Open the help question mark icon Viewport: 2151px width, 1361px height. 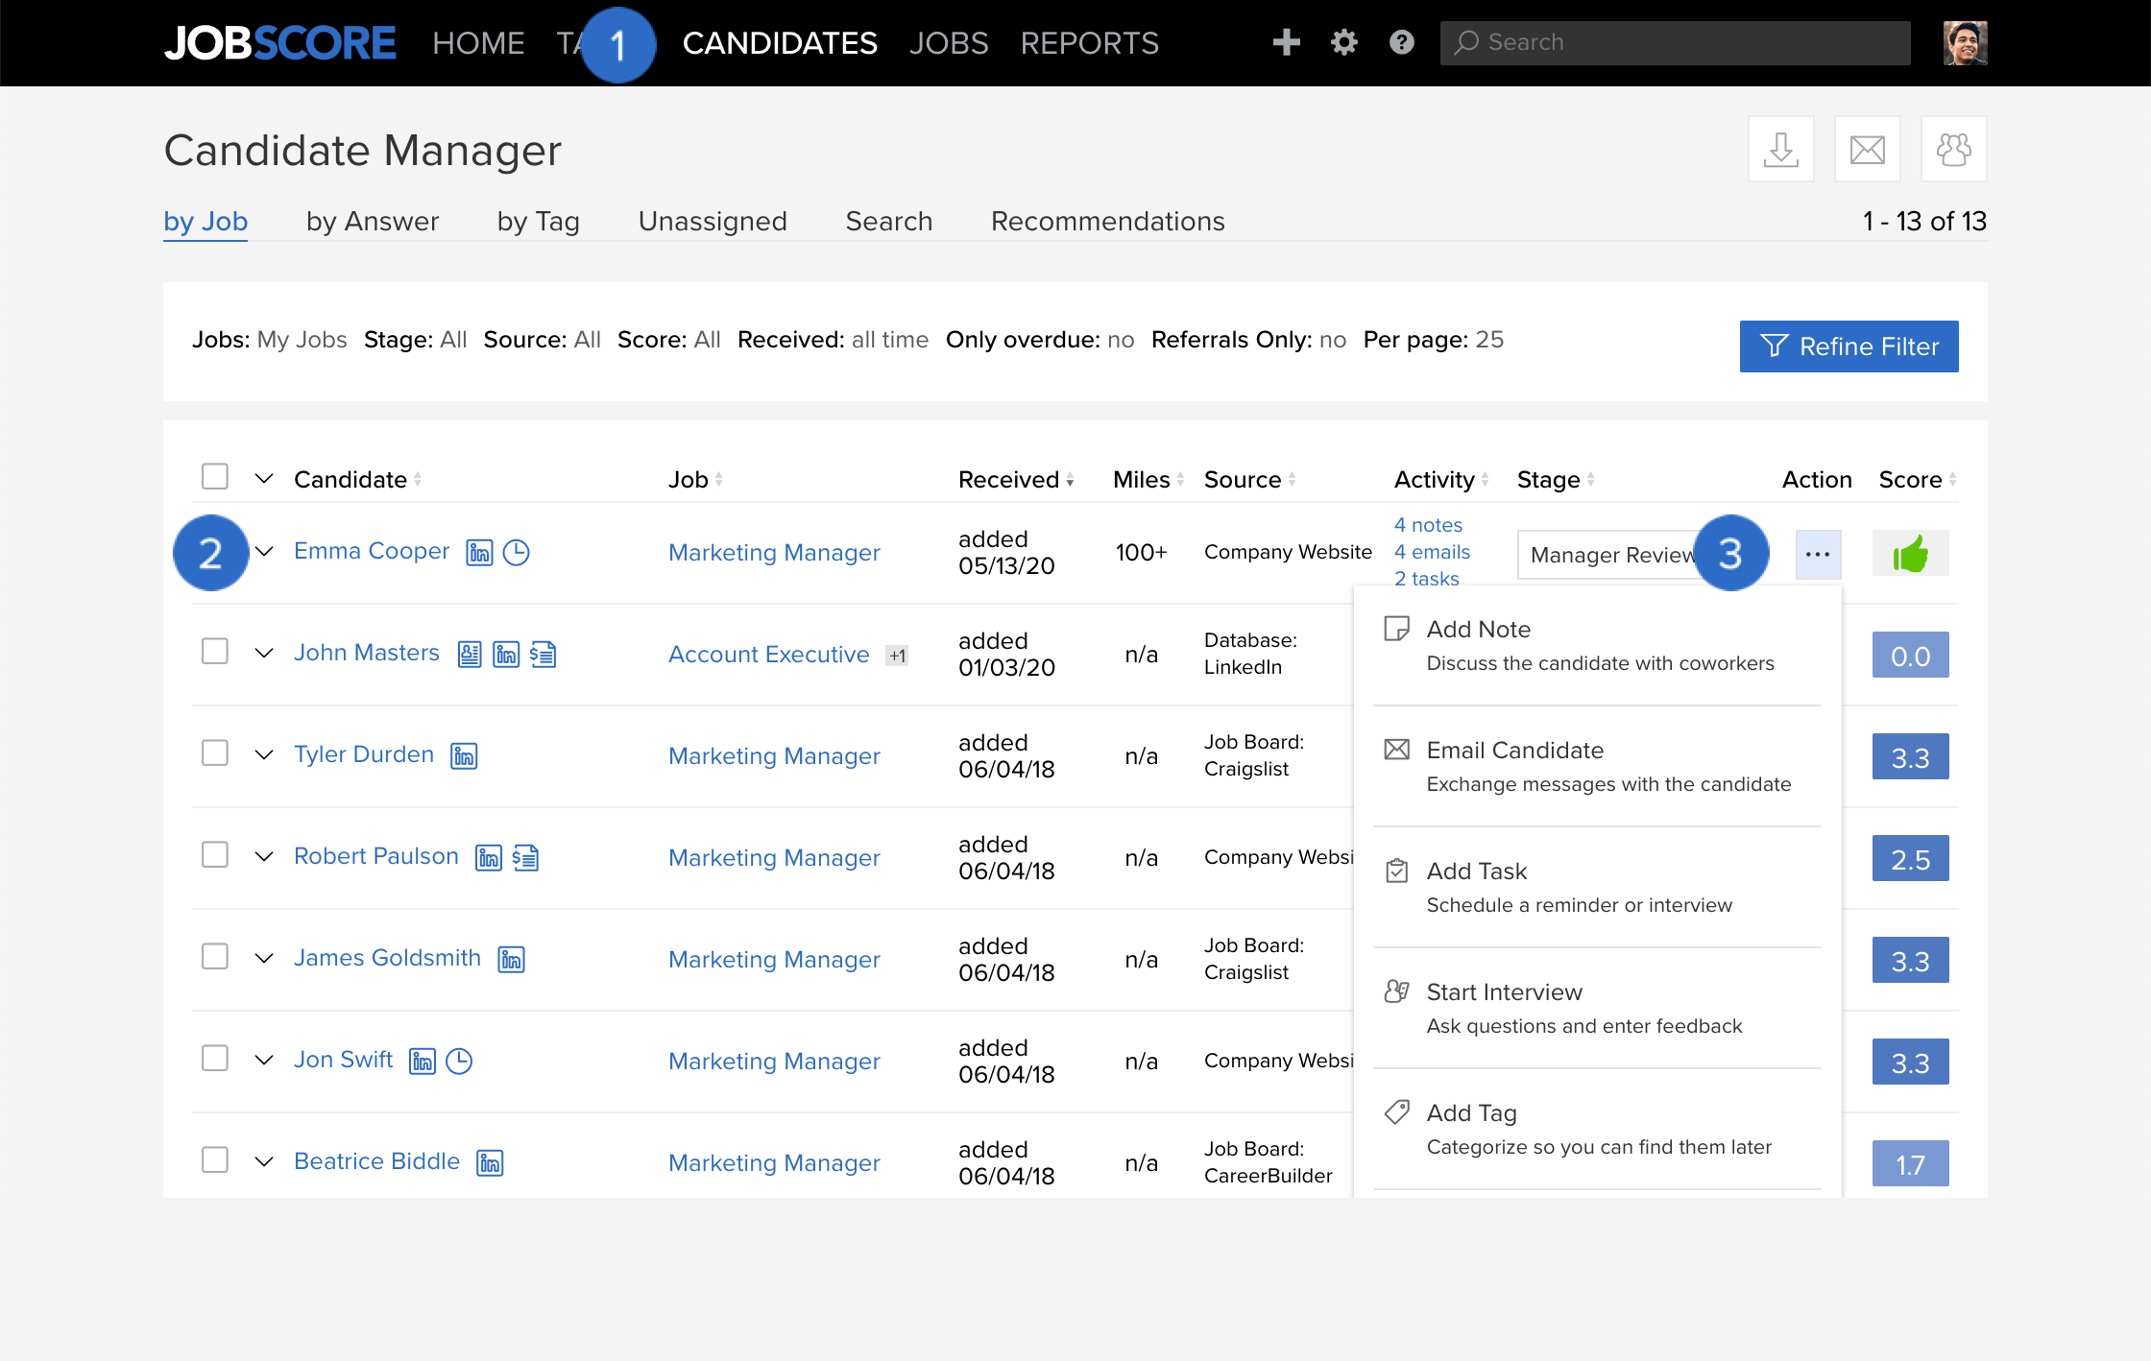coord(1401,42)
